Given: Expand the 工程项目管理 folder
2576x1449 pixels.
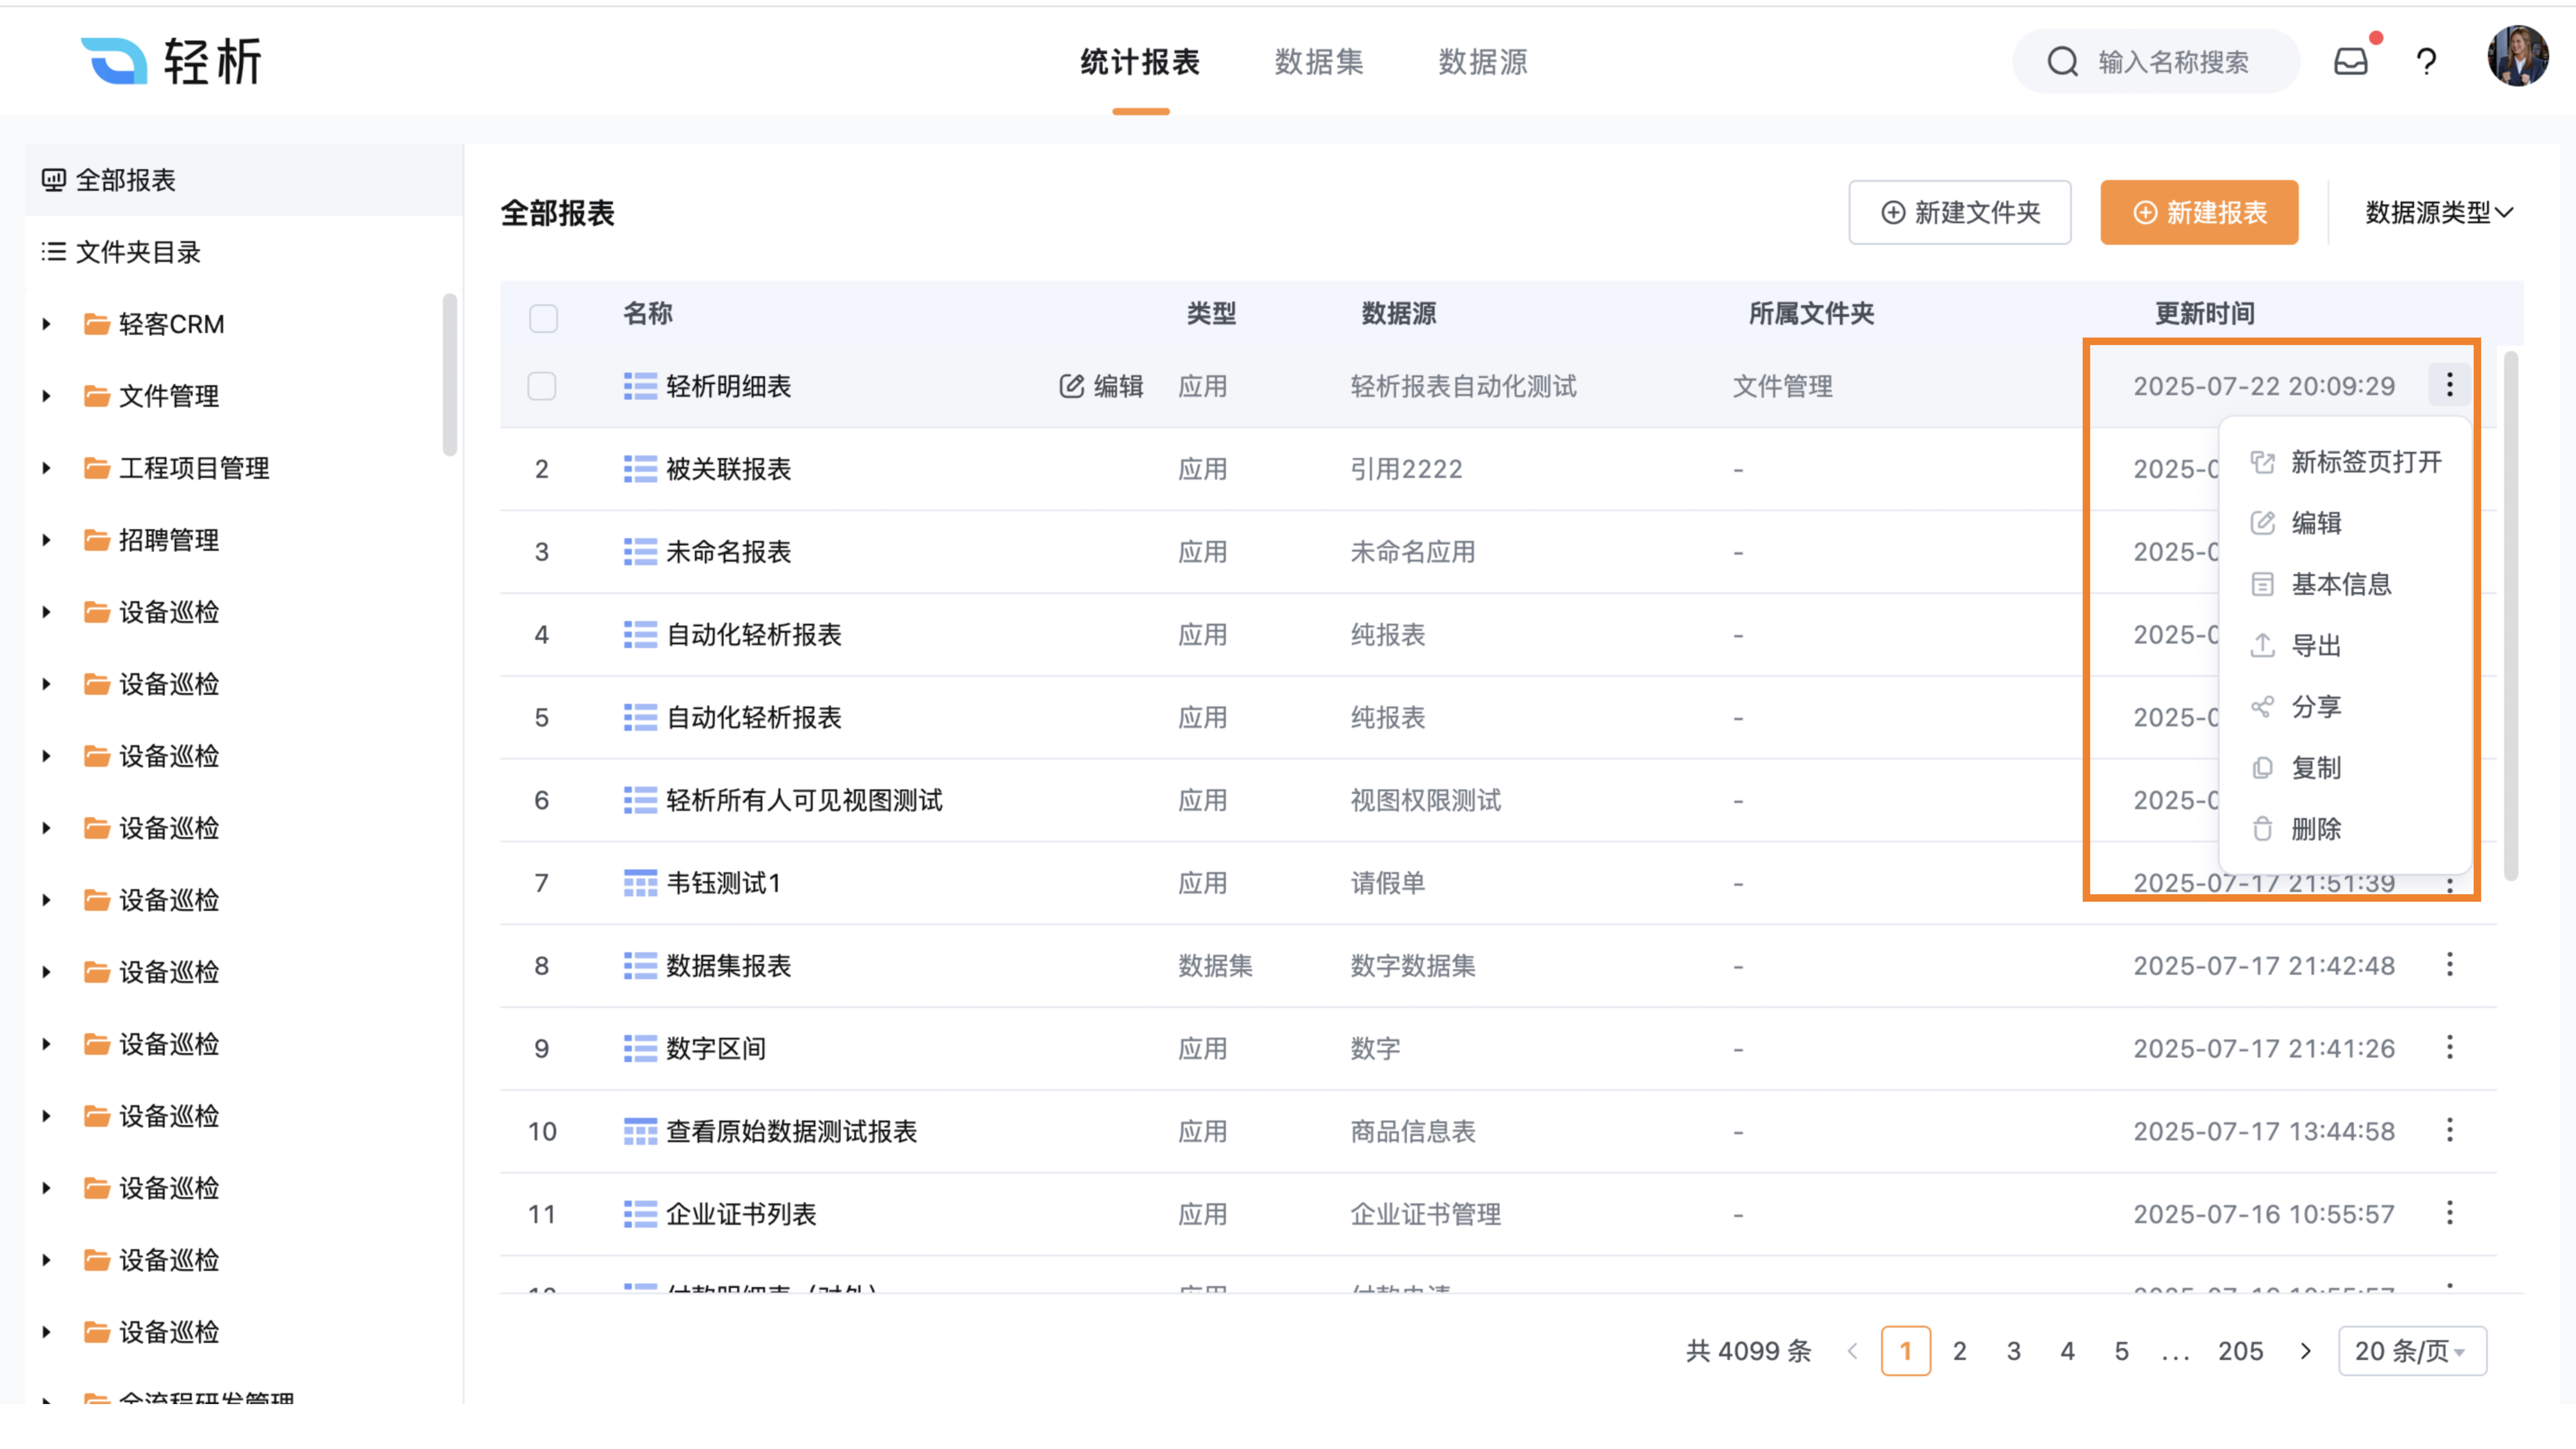Looking at the screenshot, I should tap(46, 468).
